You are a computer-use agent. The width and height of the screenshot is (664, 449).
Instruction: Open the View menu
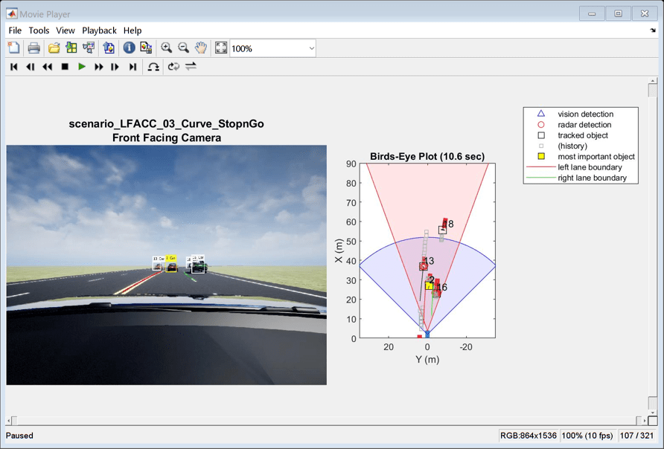click(x=66, y=30)
